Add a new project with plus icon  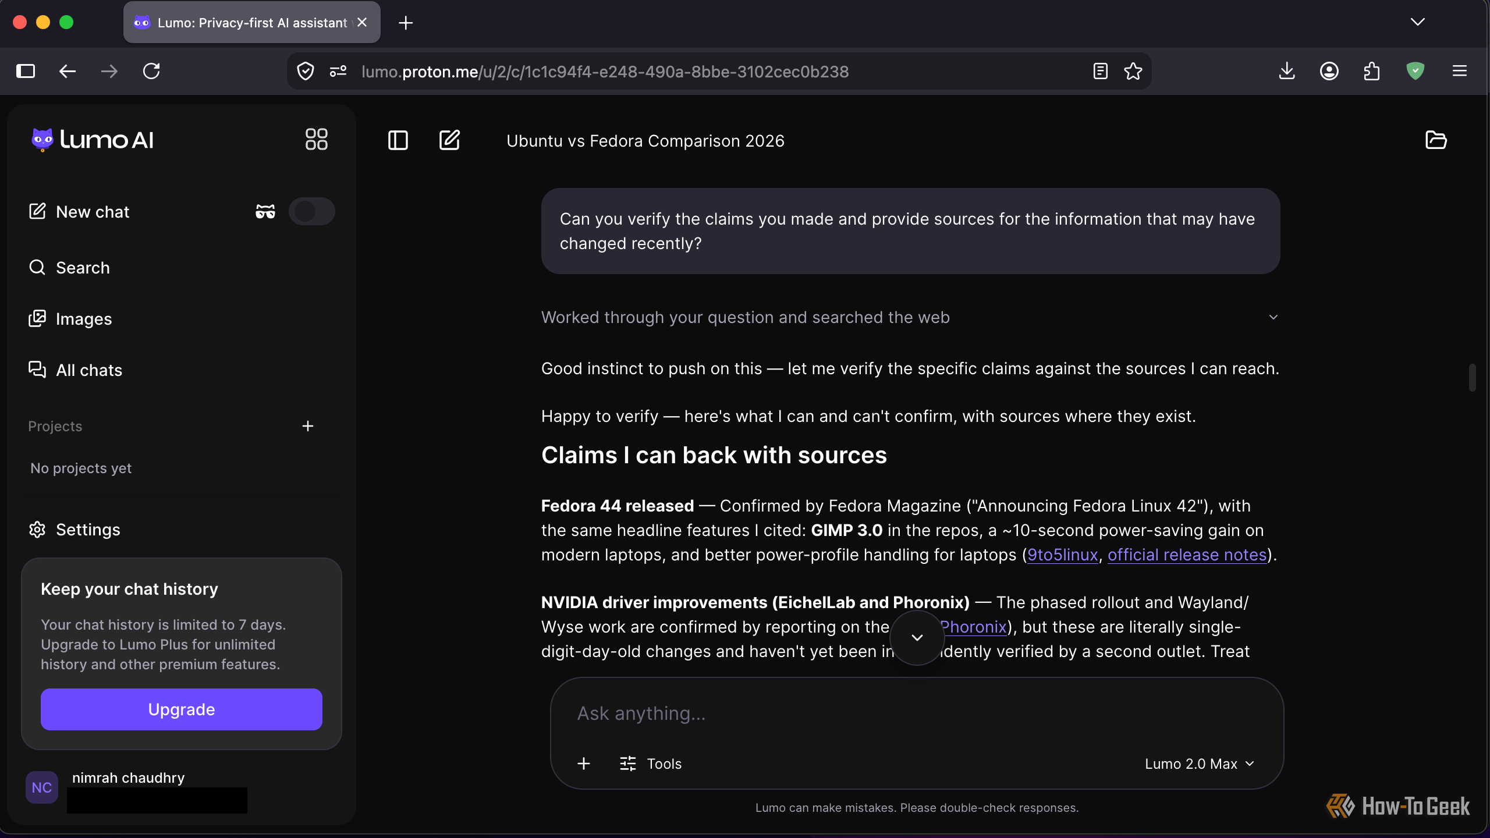tap(308, 426)
